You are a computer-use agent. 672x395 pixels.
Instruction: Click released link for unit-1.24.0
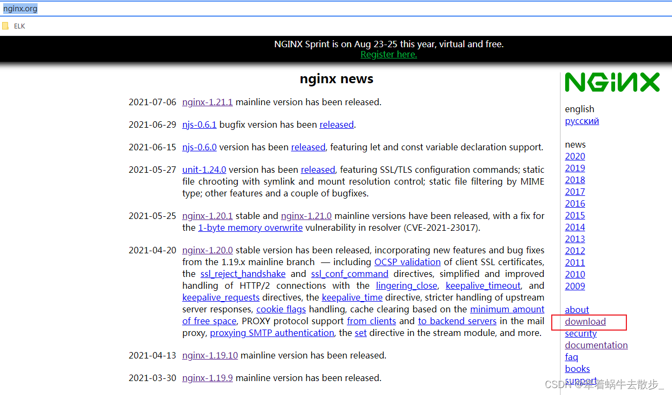point(318,170)
